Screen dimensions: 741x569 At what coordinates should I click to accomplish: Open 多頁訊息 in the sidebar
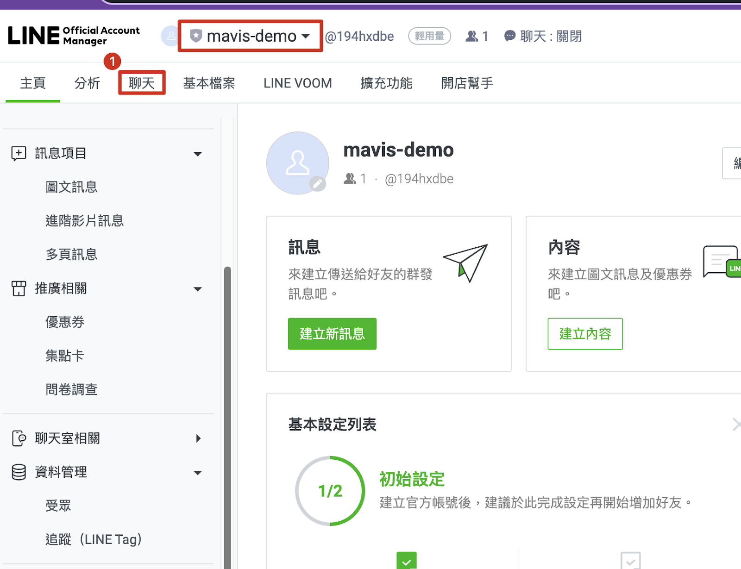coord(71,255)
